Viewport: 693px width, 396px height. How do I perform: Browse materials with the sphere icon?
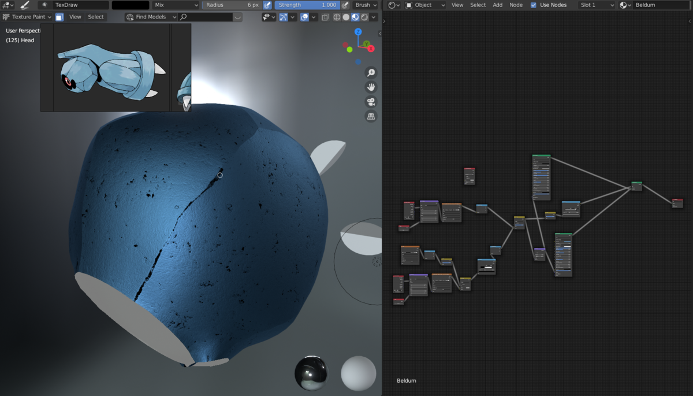pos(625,5)
